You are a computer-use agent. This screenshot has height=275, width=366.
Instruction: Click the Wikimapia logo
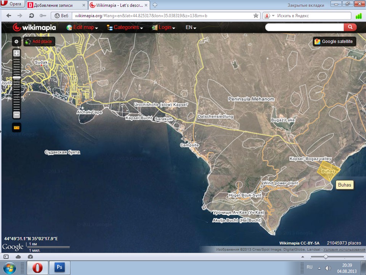click(34, 27)
